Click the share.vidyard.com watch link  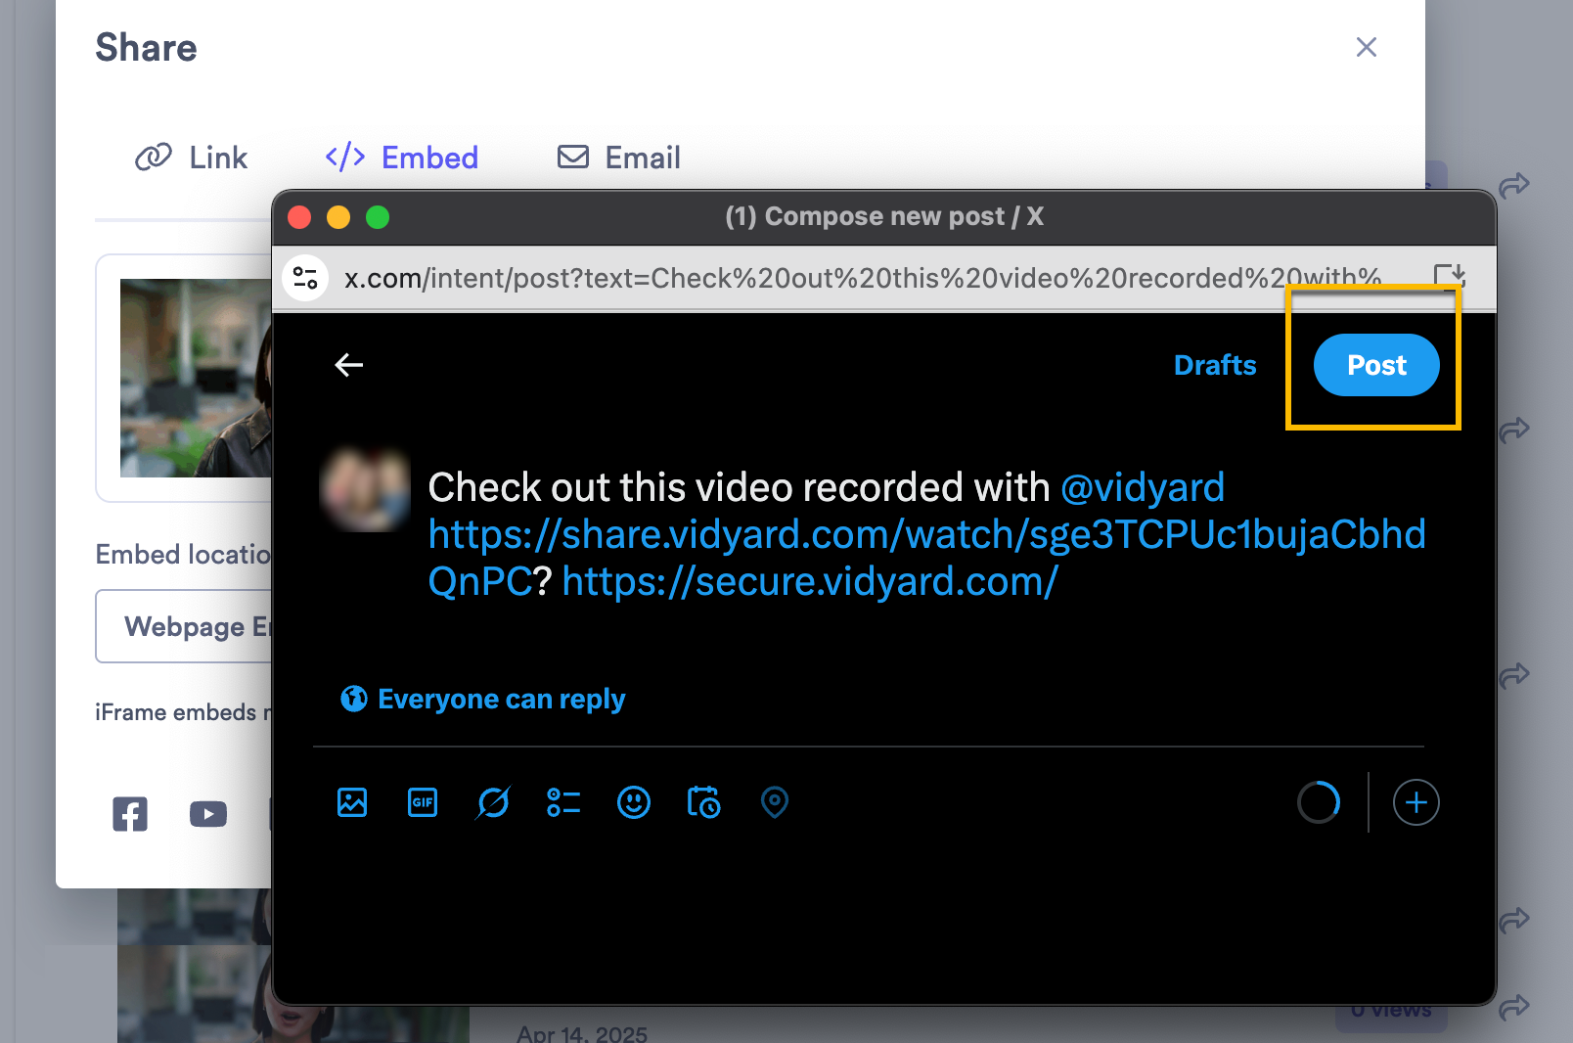pos(926,534)
